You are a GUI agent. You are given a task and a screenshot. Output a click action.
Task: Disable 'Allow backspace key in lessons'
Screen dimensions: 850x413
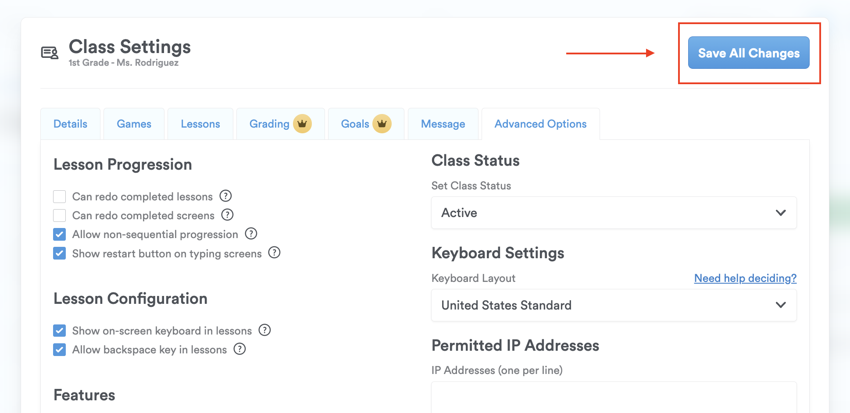(x=60, y=350)
